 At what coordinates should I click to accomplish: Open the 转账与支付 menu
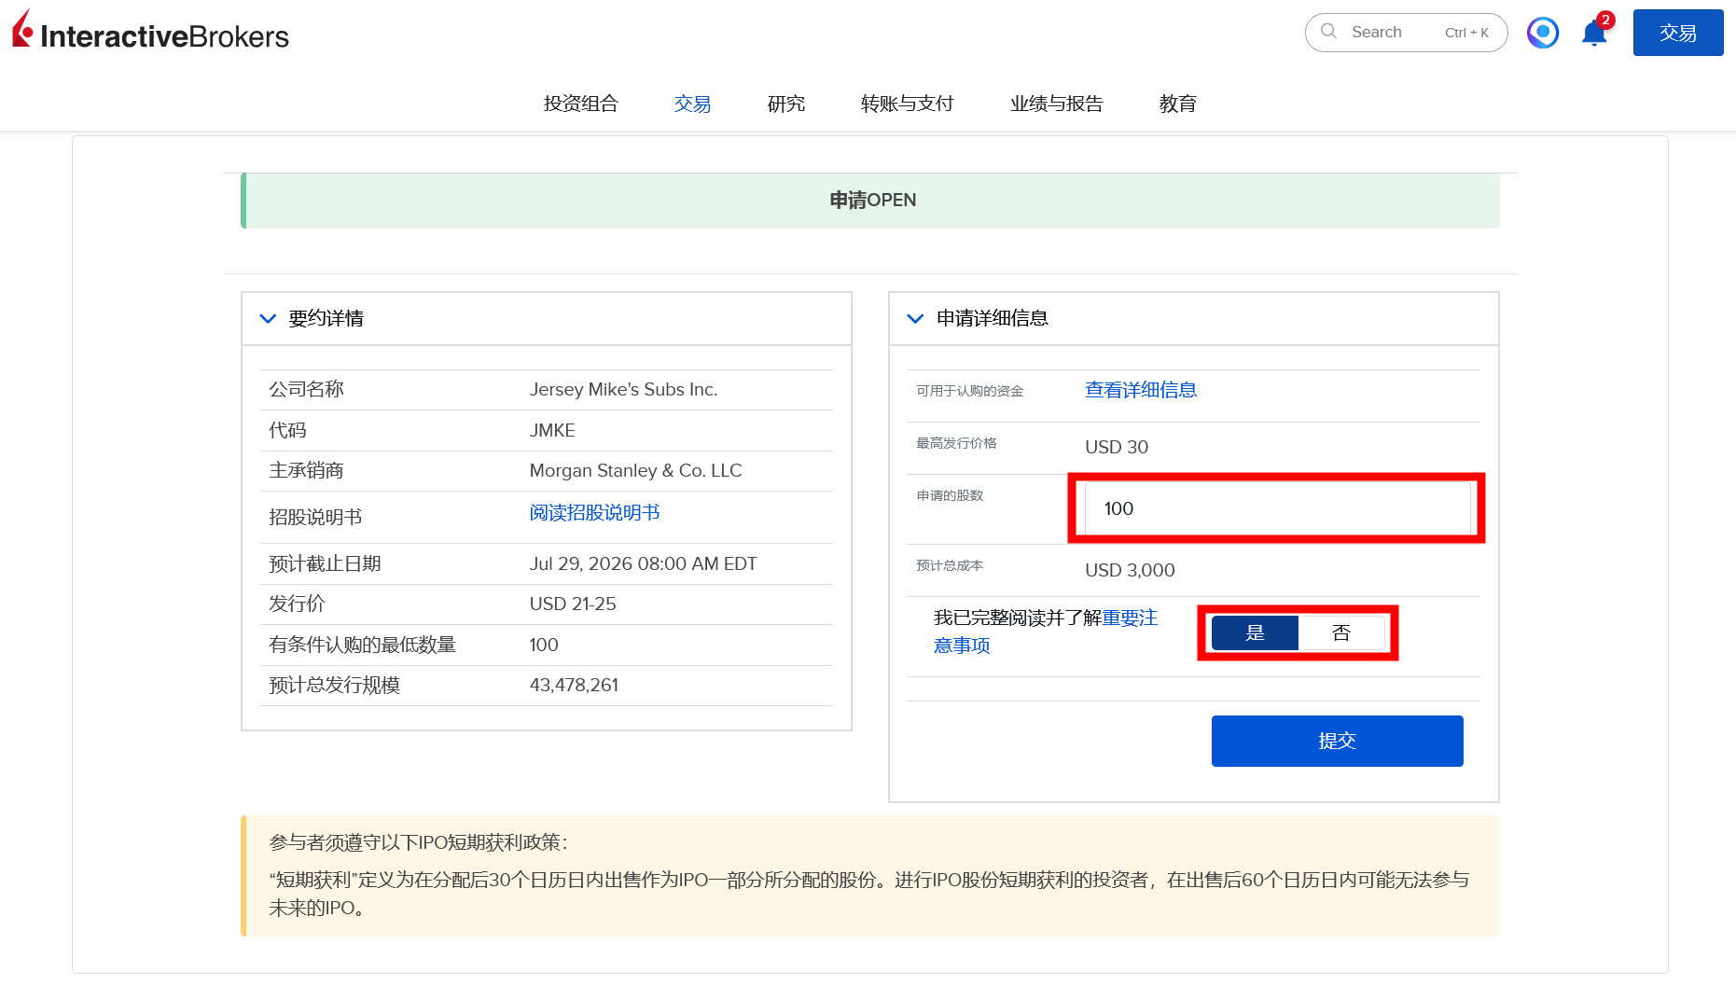908,104
